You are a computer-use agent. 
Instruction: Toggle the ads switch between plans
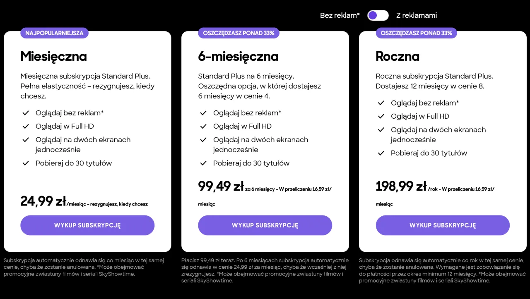[378, 16]
